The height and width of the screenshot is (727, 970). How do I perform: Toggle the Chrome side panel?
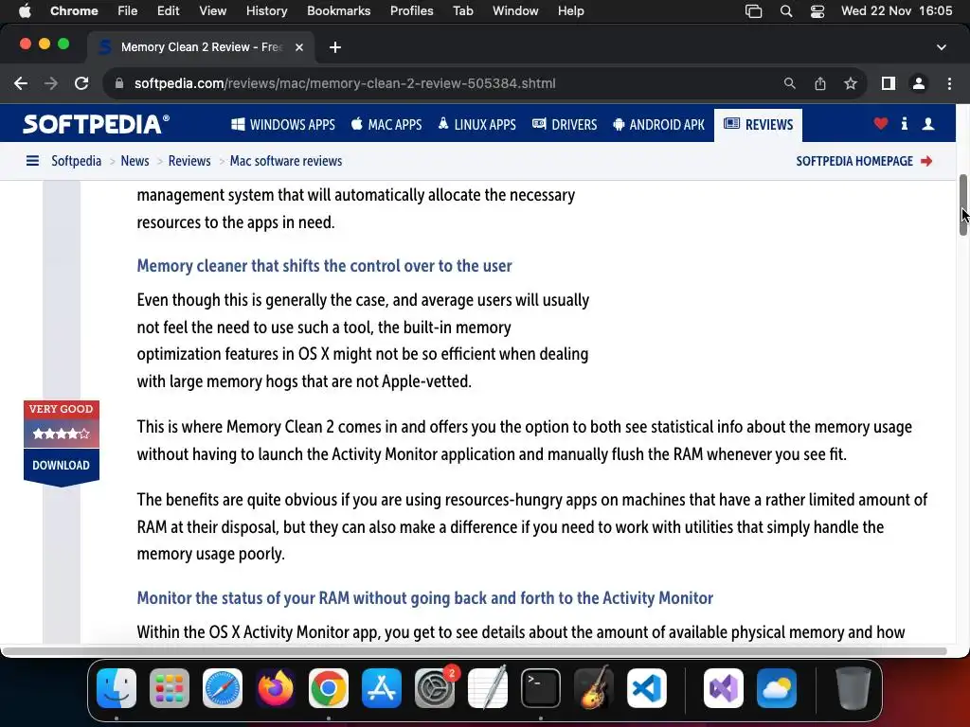(889, 83)
